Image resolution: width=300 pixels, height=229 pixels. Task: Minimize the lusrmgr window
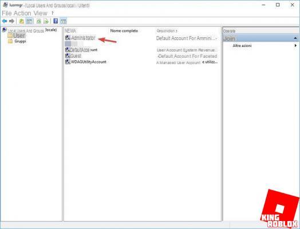click(264, 5)
